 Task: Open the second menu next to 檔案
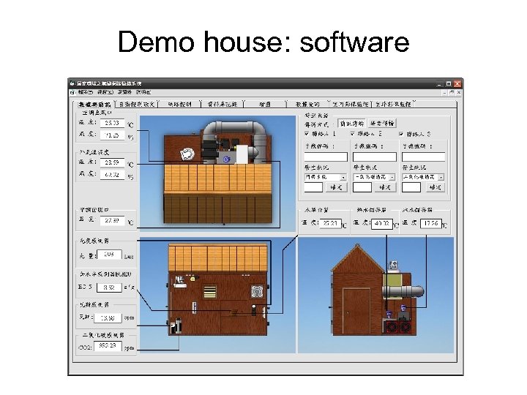point(105,92)
